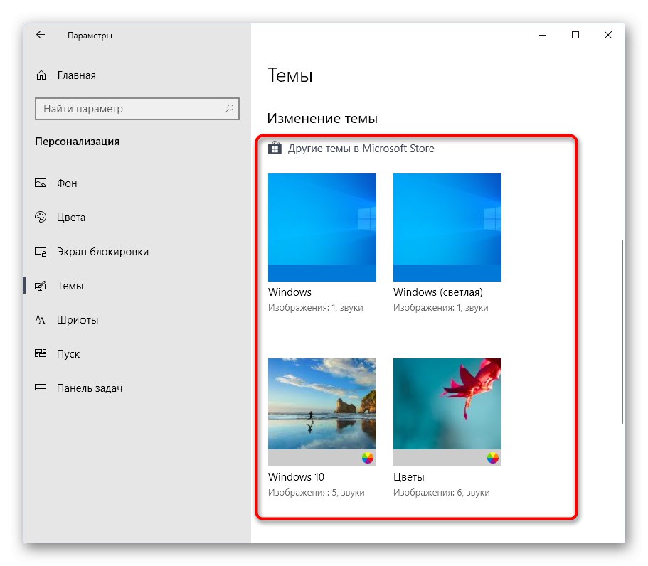Viewport: 648px width, 566px height.
Task: Open the Темы section in sidebar
Action: (70, 286)
